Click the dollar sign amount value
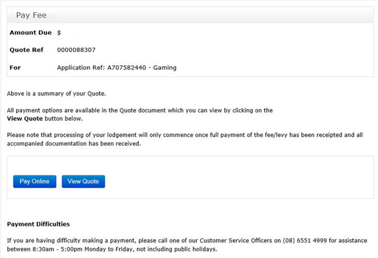This screenshot has height=258, width=378. [x=59, y=33]
